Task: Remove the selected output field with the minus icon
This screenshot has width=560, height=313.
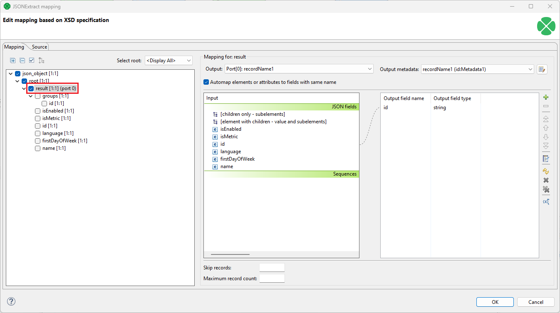Action: click(546, 106)
